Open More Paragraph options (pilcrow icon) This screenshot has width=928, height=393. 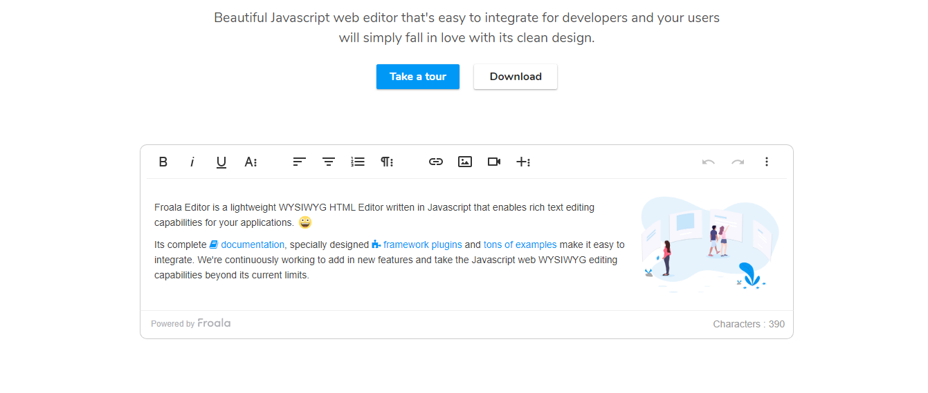(387, 162)
